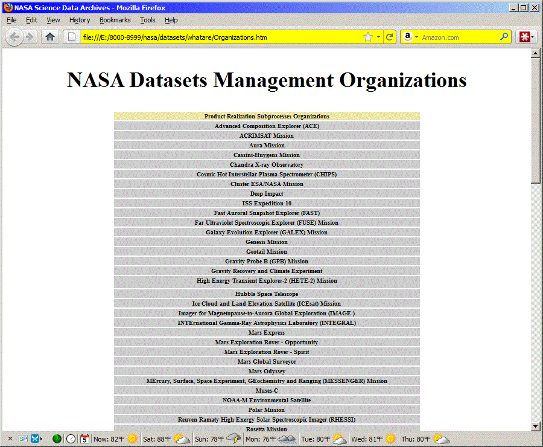Screen dimensions: 543x447
Task: Click the green circle status icon
Action: coord(57,439)
